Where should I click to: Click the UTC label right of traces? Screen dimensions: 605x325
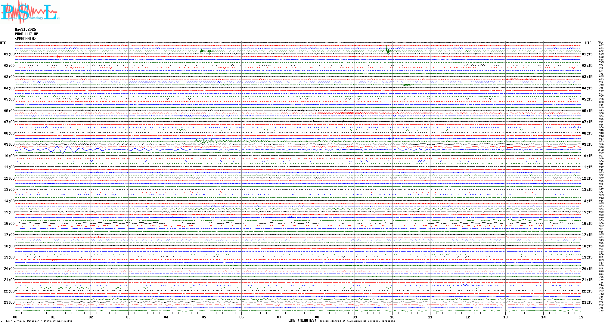tap(588, 43)
